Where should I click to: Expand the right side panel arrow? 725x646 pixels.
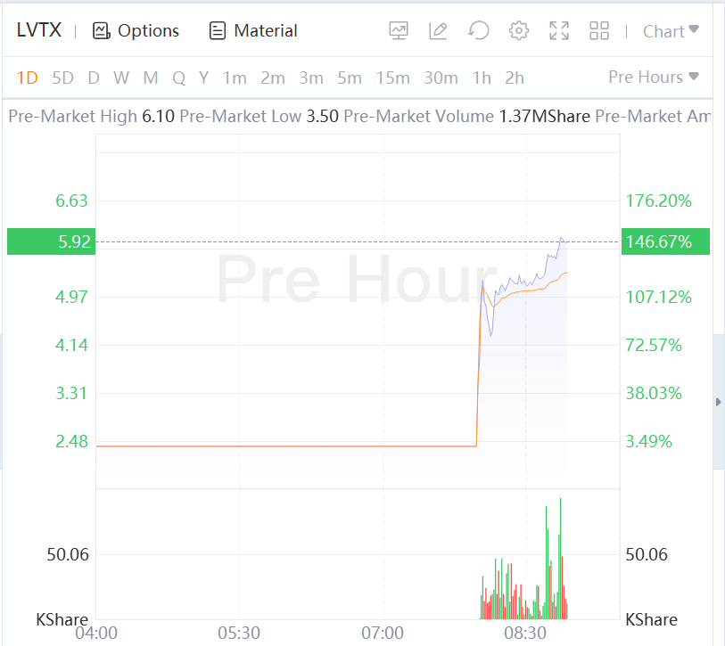[x=719, y=403]
